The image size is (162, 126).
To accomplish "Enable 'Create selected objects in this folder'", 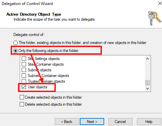I will 22,97.
